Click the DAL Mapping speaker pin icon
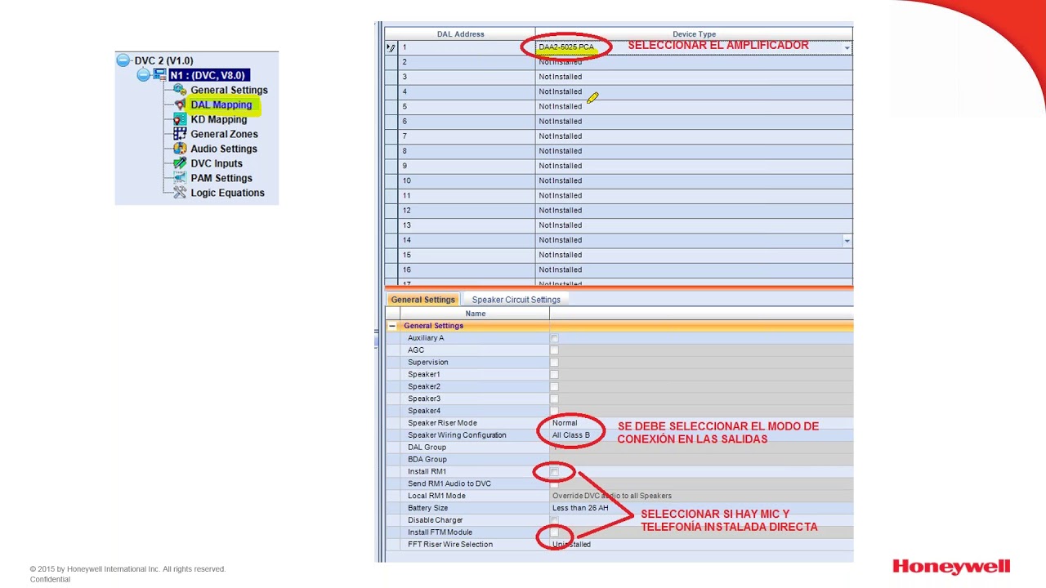The image size is (1046, 588). (180, 105)
